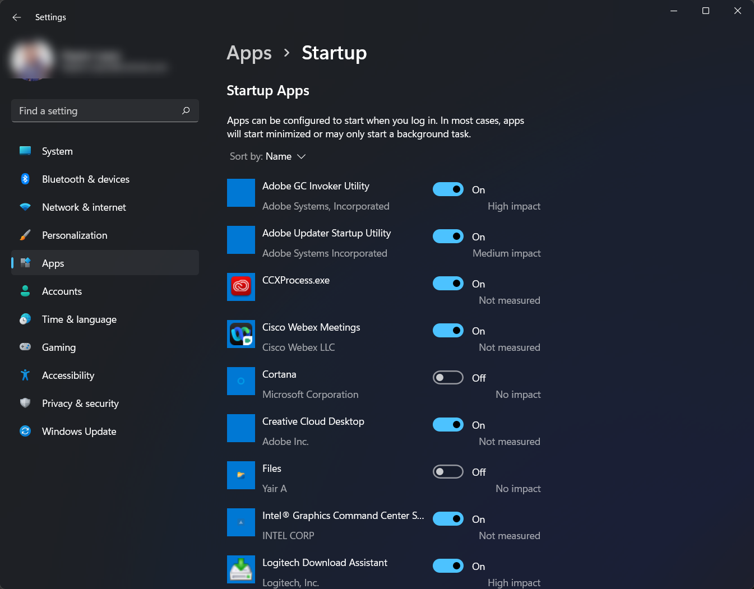Click the Creative Cloud Desktop name
Image resolution: width=754 pixels, height=589 pixels.
(313, 421)
